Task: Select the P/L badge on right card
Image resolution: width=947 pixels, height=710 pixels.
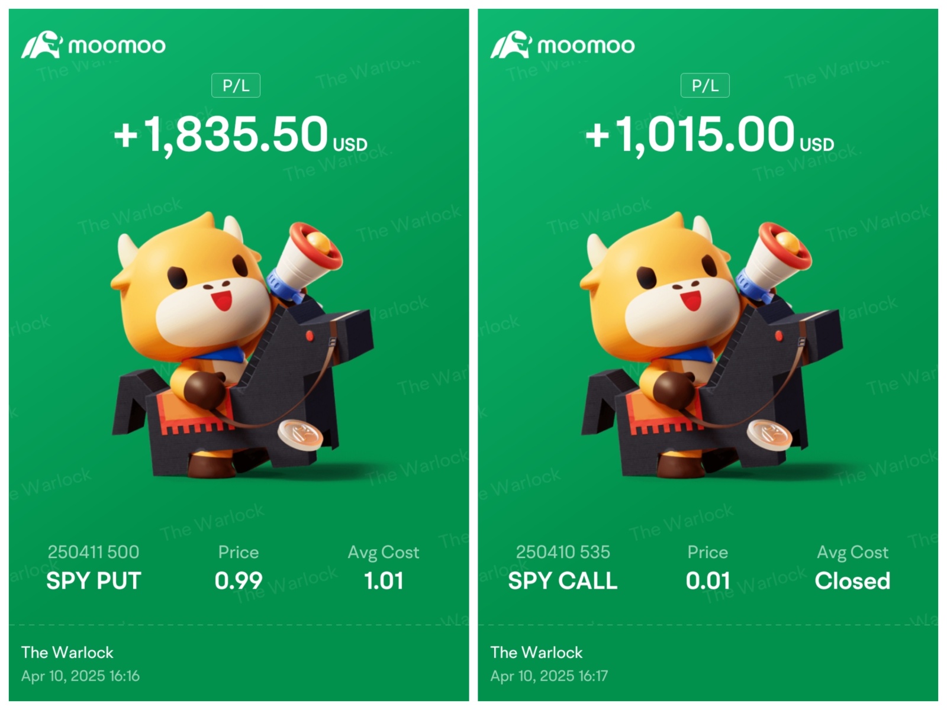Action: click(x=705, y=86)
